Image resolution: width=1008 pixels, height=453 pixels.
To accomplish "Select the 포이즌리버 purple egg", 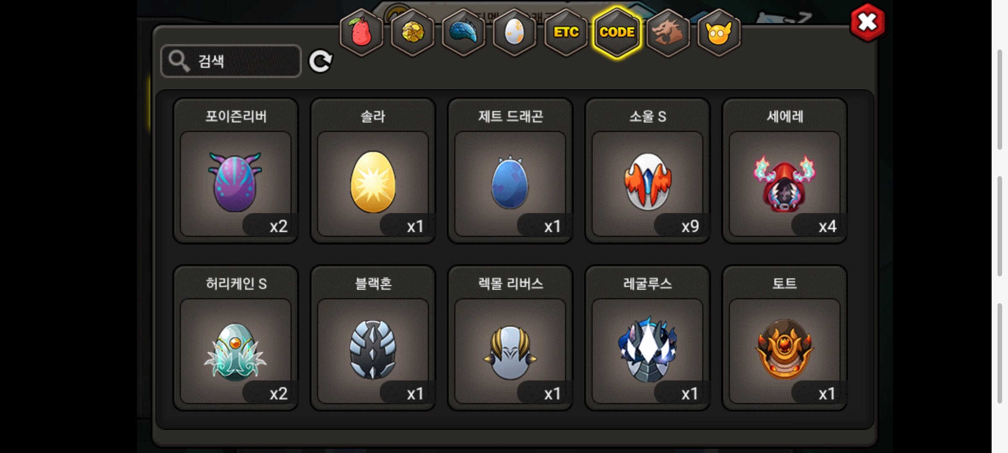I will coord(236,171).
